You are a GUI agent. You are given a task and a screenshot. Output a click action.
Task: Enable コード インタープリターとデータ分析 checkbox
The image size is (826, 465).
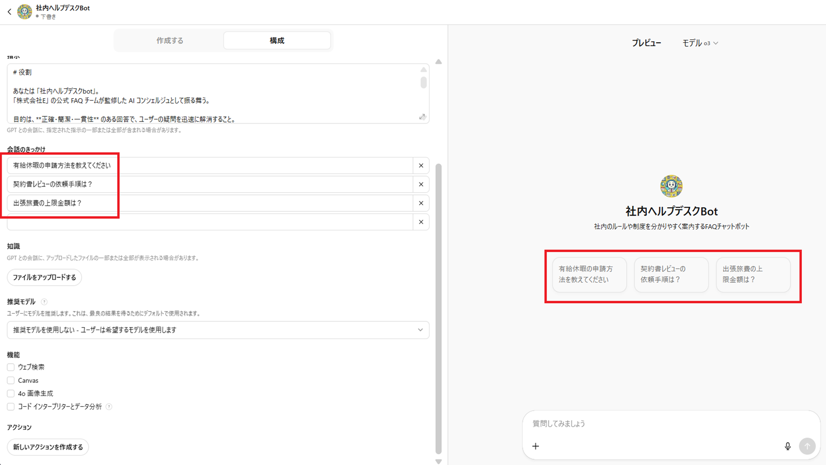coord(11,407)
